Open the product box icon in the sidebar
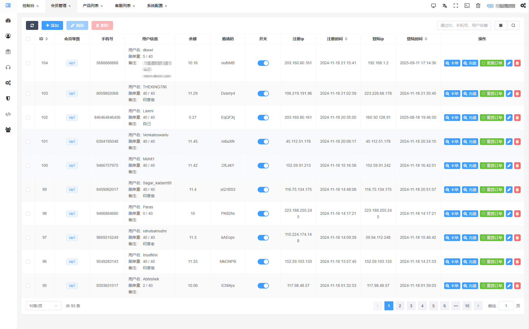This screenshot has height=329, width=529. tap(8, 51)
